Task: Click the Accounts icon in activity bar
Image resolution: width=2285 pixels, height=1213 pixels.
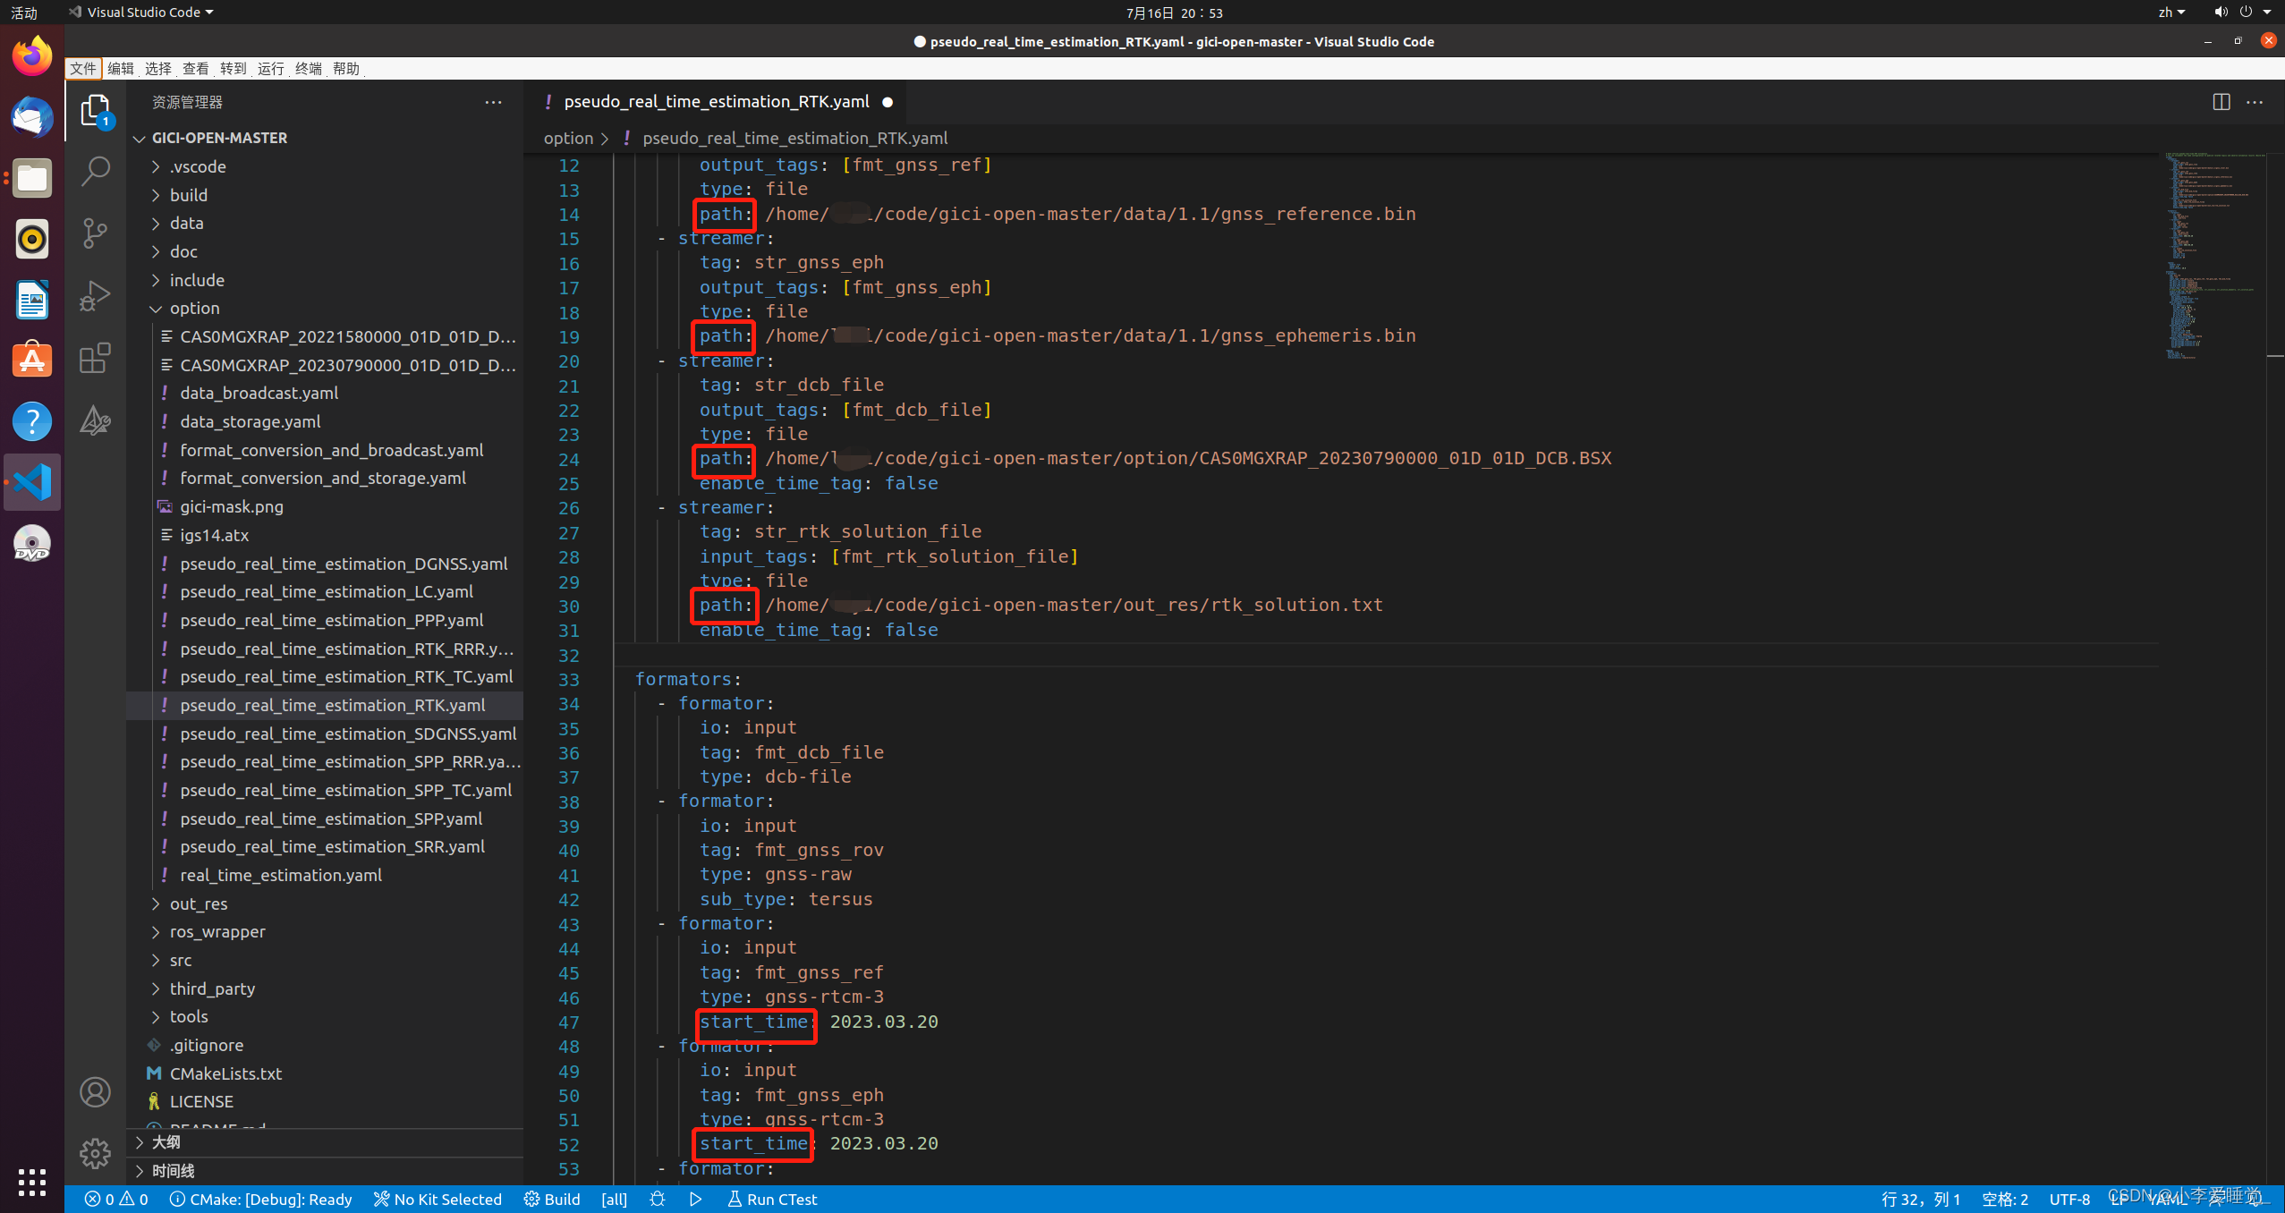Action: (95, 1092)
